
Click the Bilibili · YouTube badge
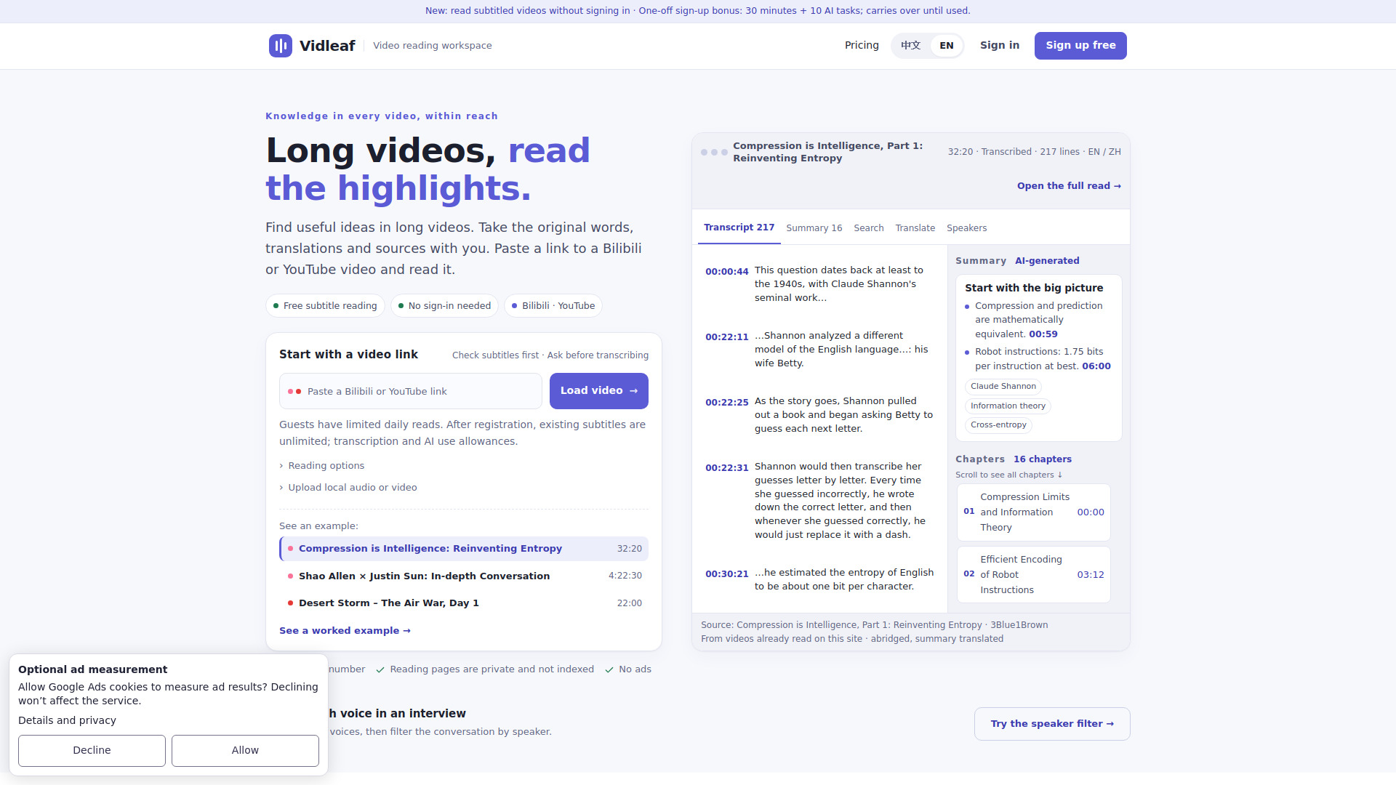pyautogui.click(x=553, y=306)
